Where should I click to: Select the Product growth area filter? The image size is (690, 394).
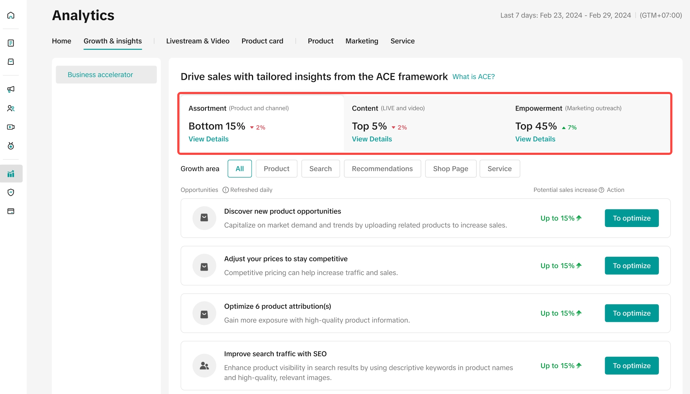click(x=277, y=169)
